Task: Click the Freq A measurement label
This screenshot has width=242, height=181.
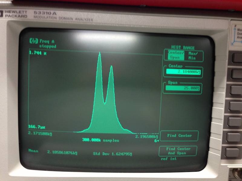Action: [x=47, y=41]
